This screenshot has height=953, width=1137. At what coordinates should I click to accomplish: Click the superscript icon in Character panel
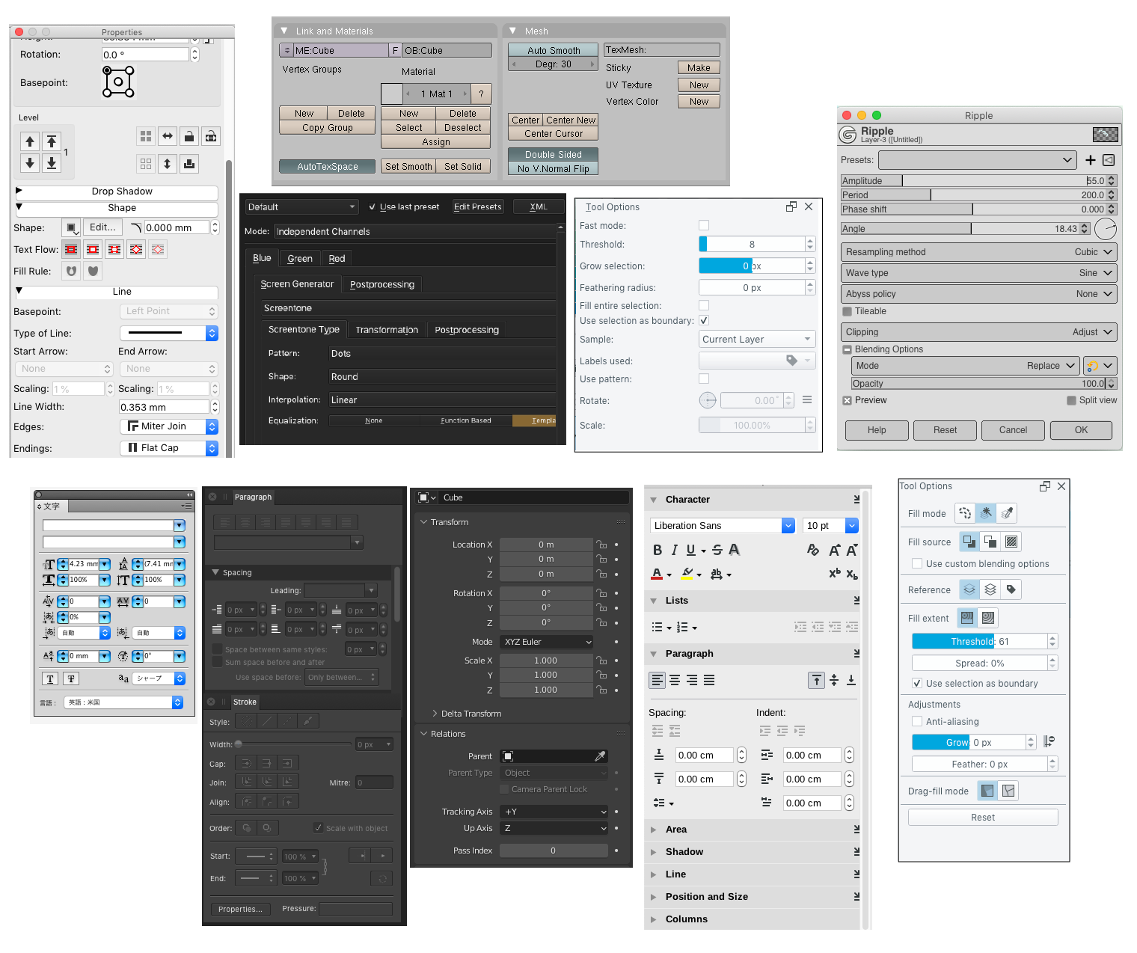pyautogui.click(x=835, y=574)
